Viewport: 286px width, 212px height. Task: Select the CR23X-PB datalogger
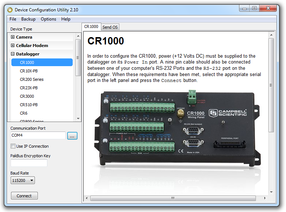29,88
